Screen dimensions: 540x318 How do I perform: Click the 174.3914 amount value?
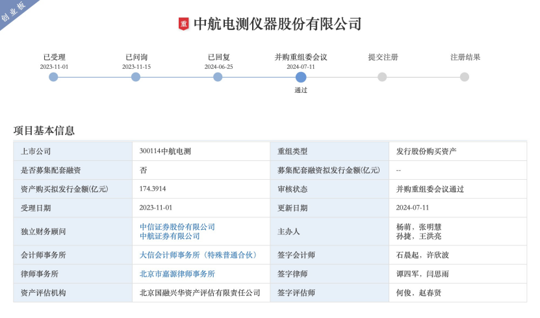click(153, 189)
